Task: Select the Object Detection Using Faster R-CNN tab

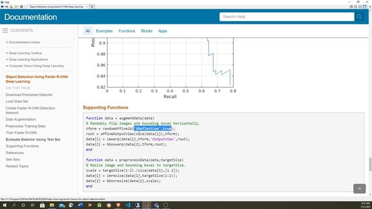Action: 56,6
